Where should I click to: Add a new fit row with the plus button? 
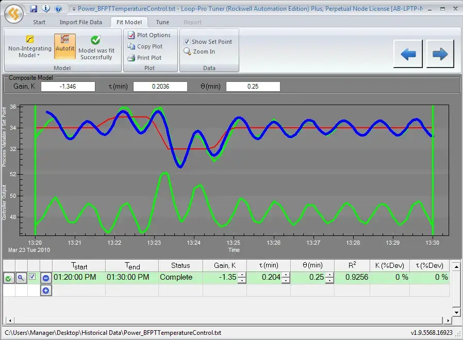click(x=46, y=290)
